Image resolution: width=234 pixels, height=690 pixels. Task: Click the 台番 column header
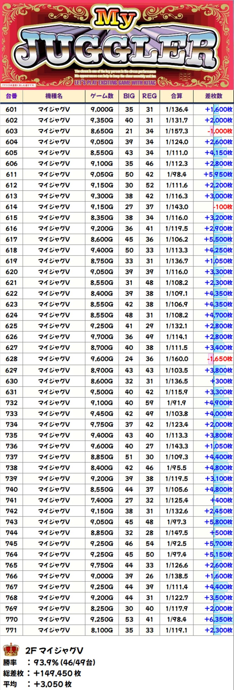click(x=12, y=96)
